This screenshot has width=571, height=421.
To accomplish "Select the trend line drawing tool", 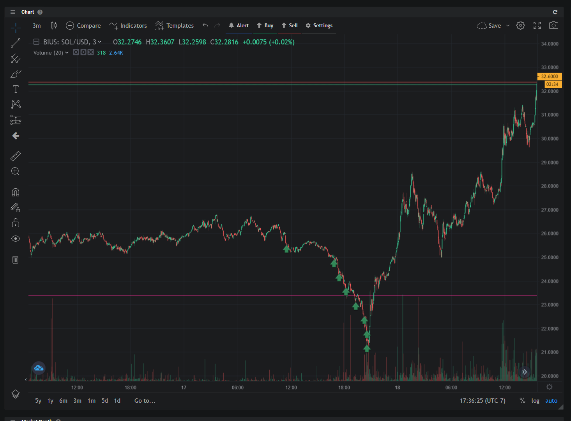I will pos(16,43).
